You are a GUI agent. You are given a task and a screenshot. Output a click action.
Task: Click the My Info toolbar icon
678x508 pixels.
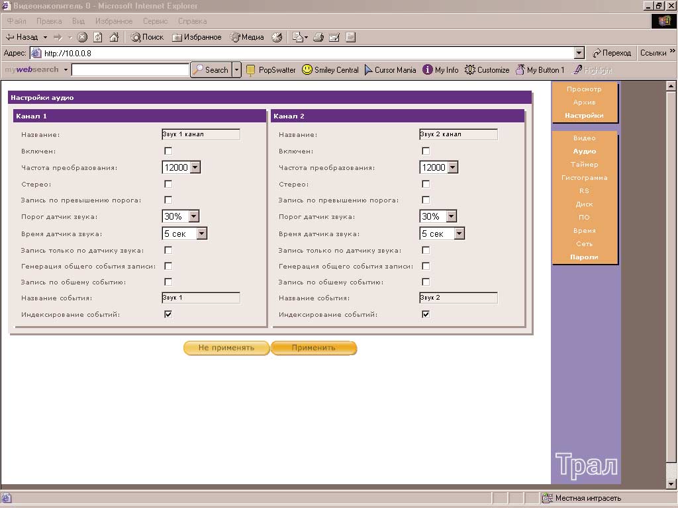tap(440, 69)
